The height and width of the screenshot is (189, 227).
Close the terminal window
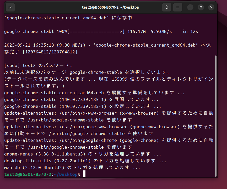211,7
